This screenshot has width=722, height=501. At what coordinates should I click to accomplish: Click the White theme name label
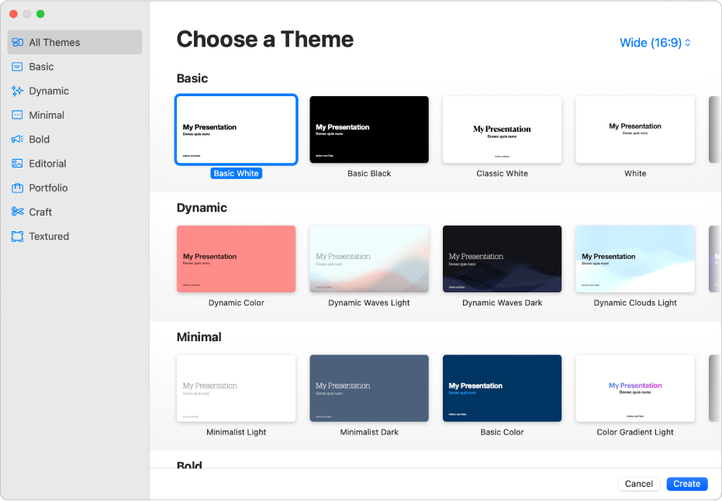pos(635,174)
